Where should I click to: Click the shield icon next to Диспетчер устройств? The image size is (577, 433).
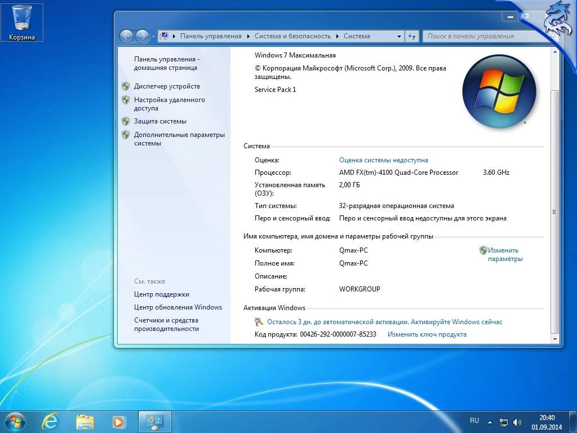(x=126, y=86)
